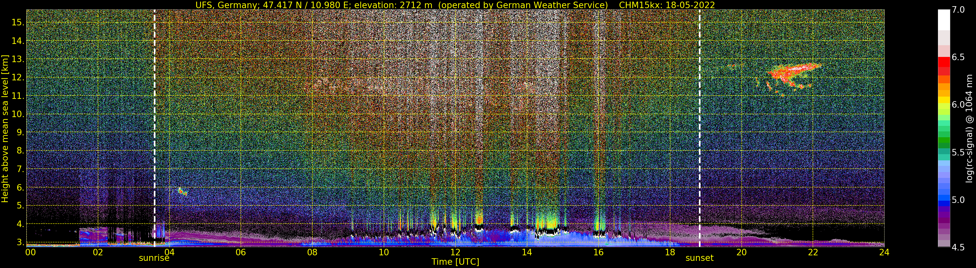Click the chart title 'UFS, Germany' text
Screen dimensions: 976x268
pos(227,5)
